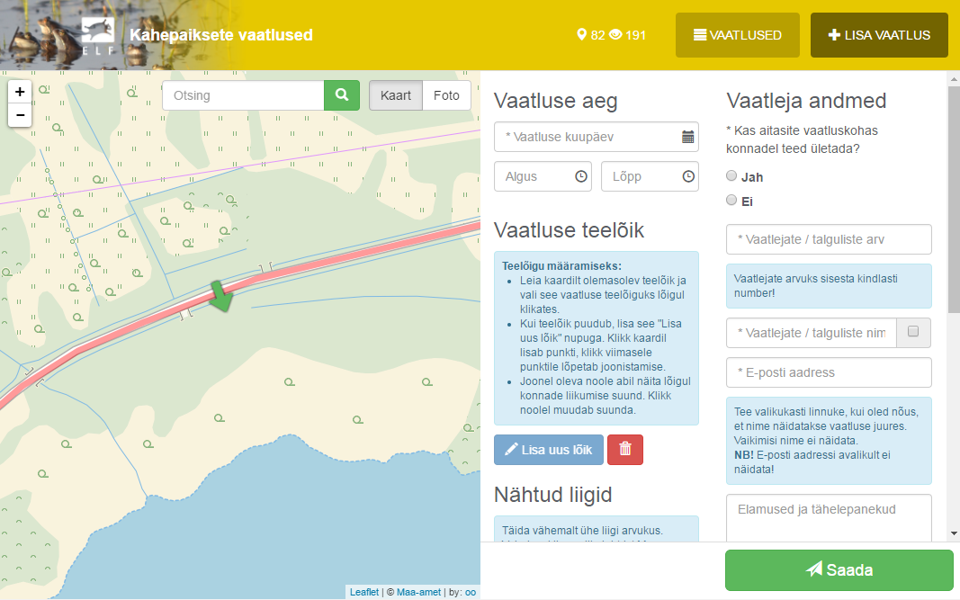Click the E-posti aadress input field
960x600 pixels.
pos(828,372)
